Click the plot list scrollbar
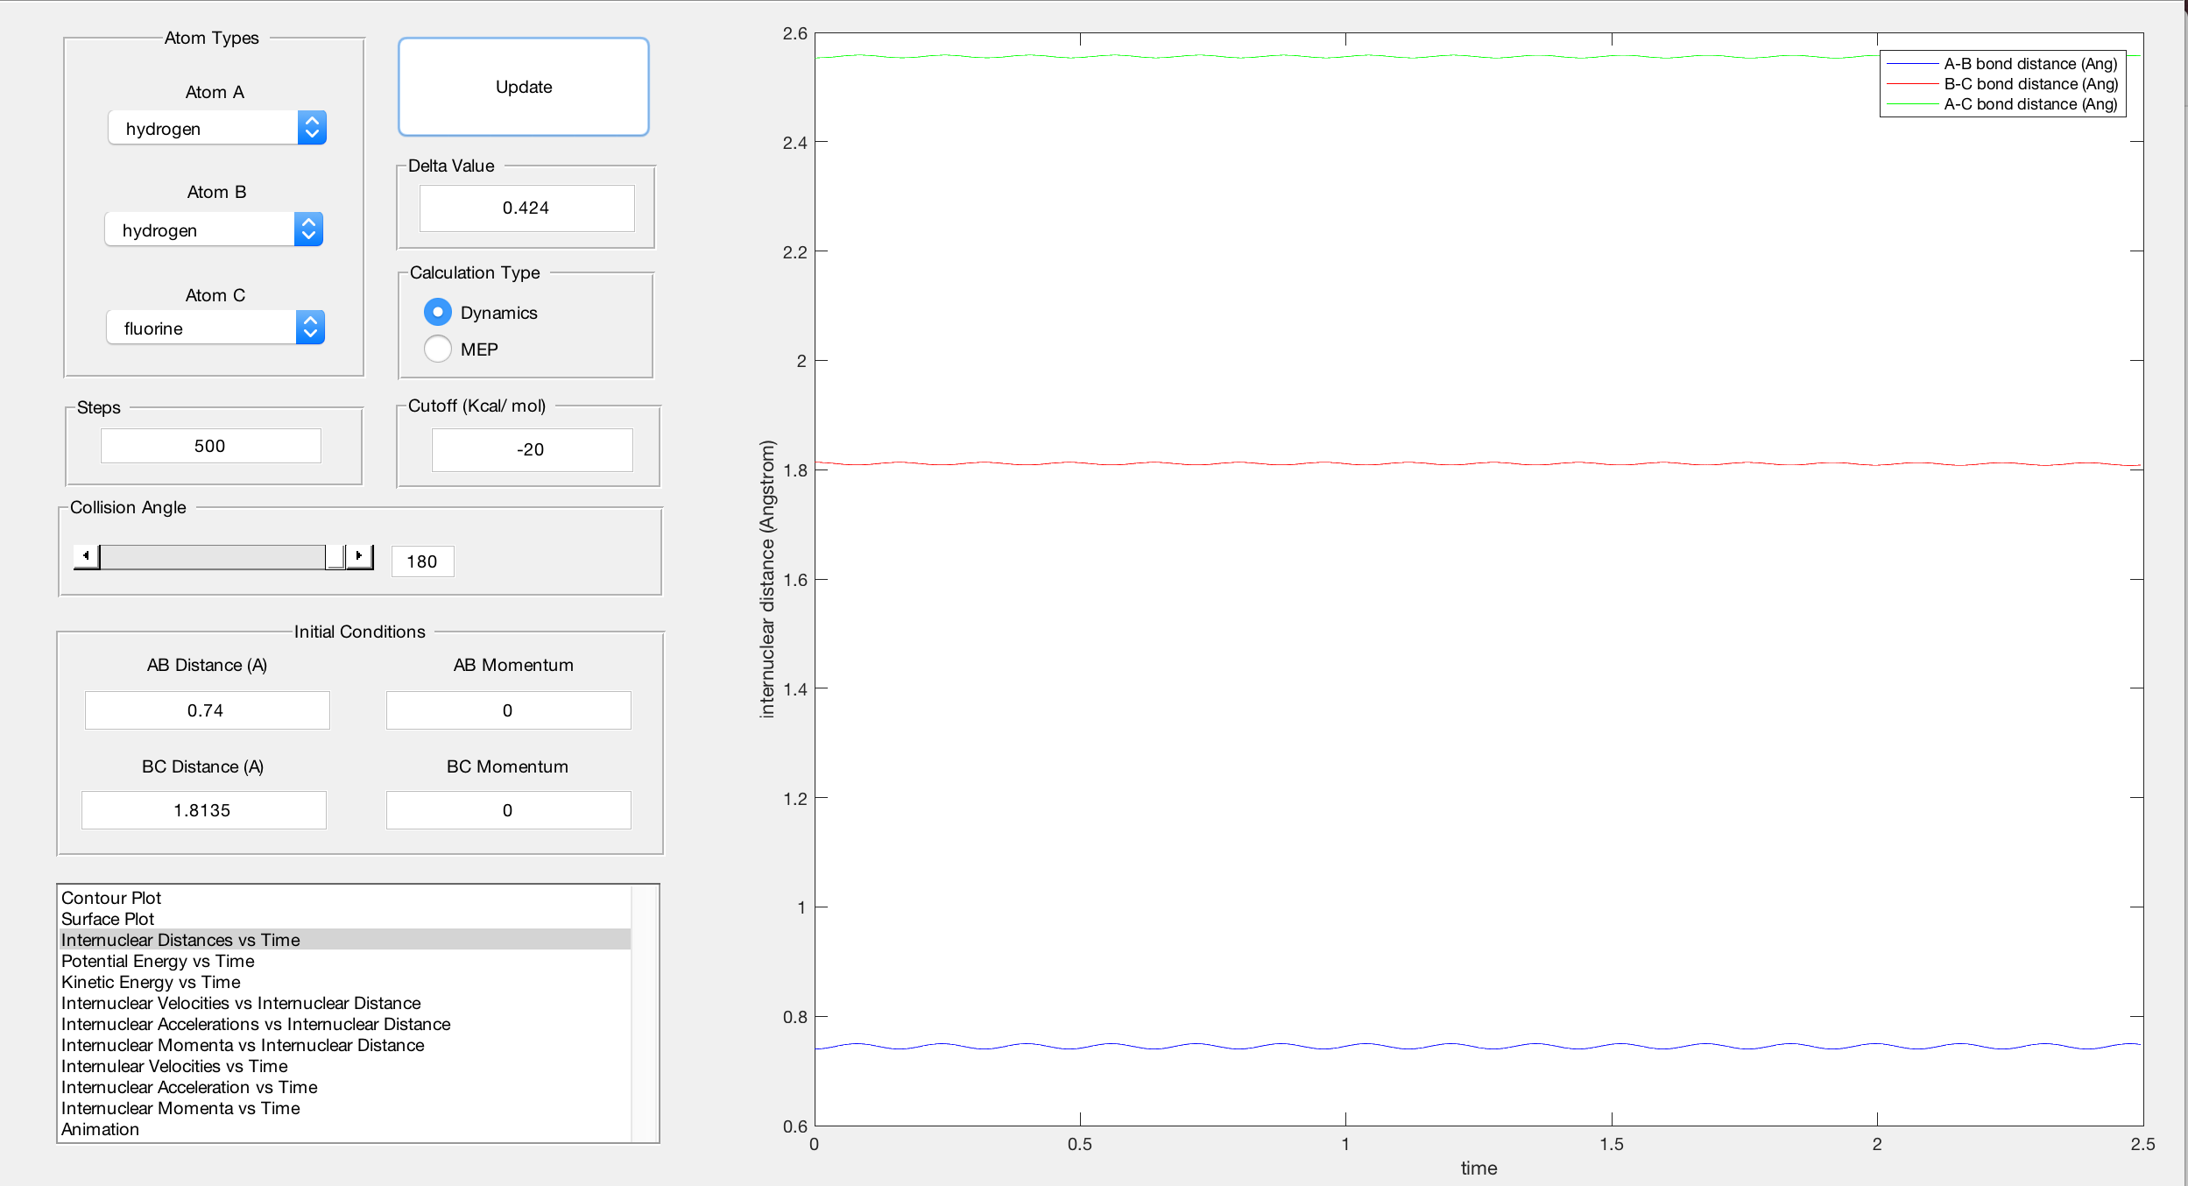The image size is (2188, 1186). 645,1013
